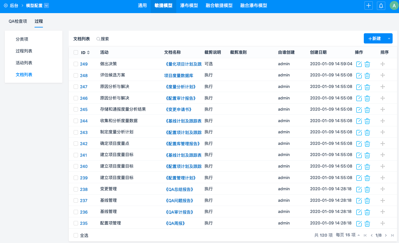Click edit icon for document row 249
This screenshot has width=399, height=243.
point(359,64)
